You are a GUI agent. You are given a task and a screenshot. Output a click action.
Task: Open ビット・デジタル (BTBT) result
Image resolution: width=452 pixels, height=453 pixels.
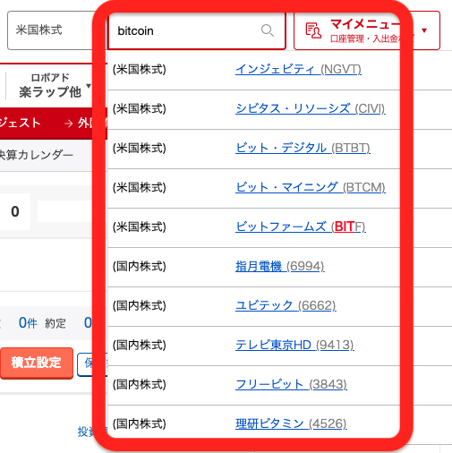click(303, 149)
